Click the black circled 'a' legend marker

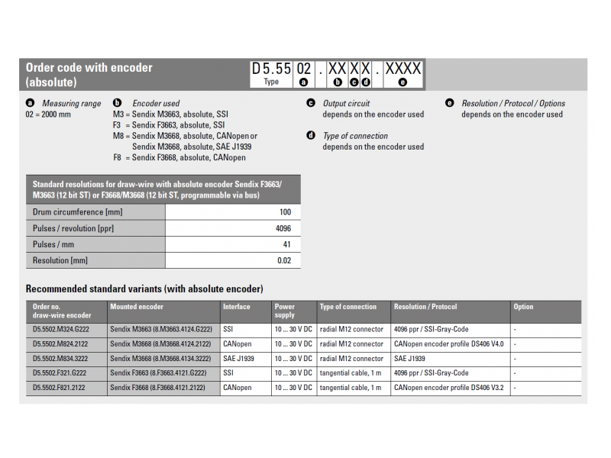30,103
